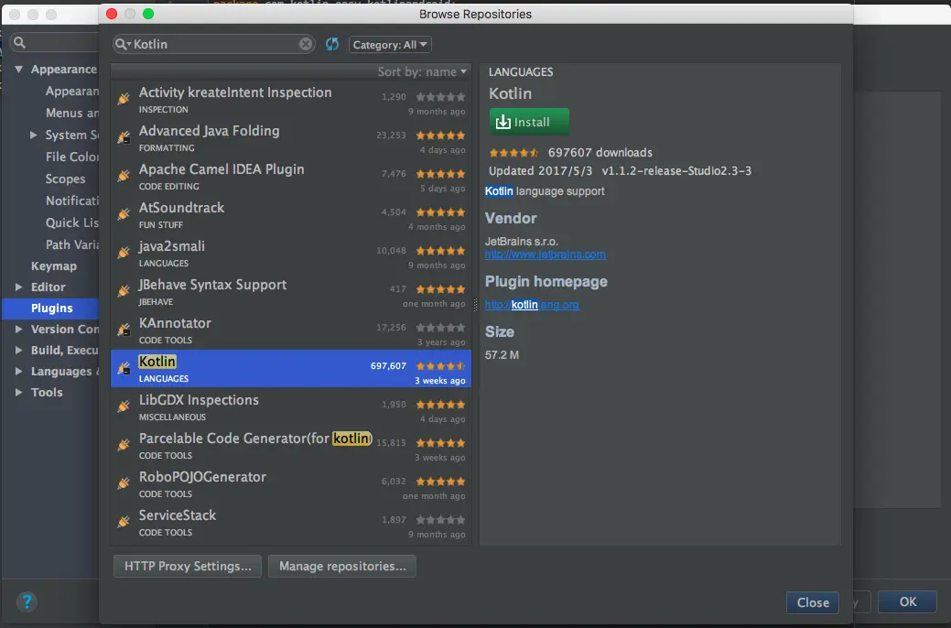951x628 pixels.
Task: Open HTTP Proxy Settings
Action: [x=188, y=566]
